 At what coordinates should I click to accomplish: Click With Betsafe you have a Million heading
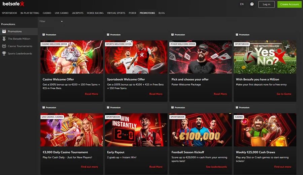(258, 79)
